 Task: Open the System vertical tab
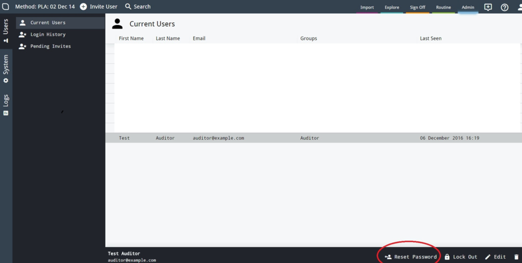(x=6, y=69)
